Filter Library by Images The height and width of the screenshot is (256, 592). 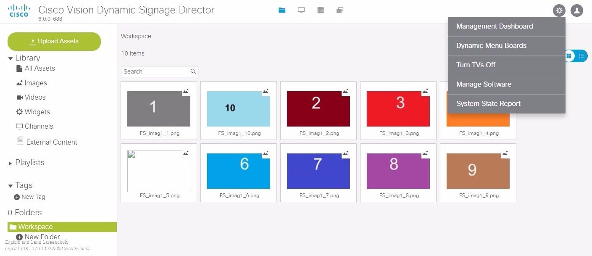pos(36,83)
